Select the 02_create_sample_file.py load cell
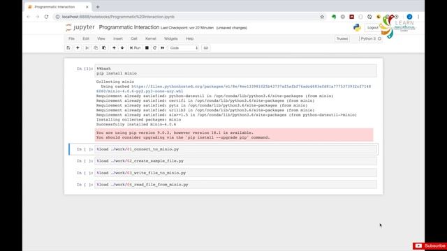Screen dimensions: 447x251 click(x=236, y=161)
